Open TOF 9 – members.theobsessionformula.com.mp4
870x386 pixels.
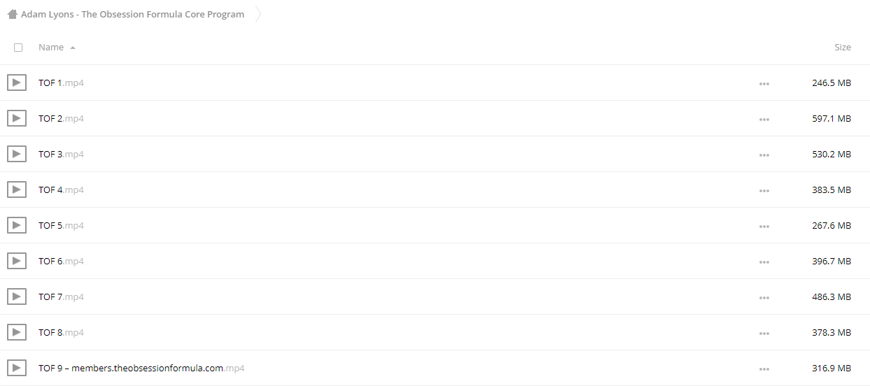(x=141, y=368)
